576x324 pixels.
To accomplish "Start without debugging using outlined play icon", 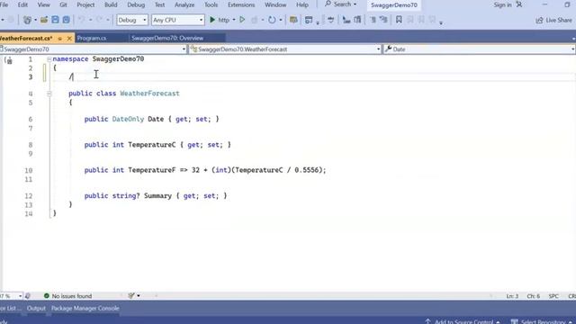I will 242,20.
